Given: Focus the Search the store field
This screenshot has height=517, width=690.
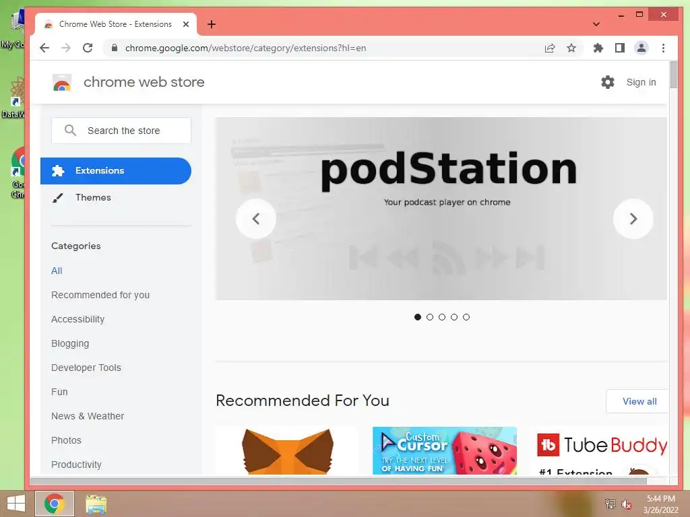Looking at the screenshot, I should pyautogui.click(x=121, y=131).
